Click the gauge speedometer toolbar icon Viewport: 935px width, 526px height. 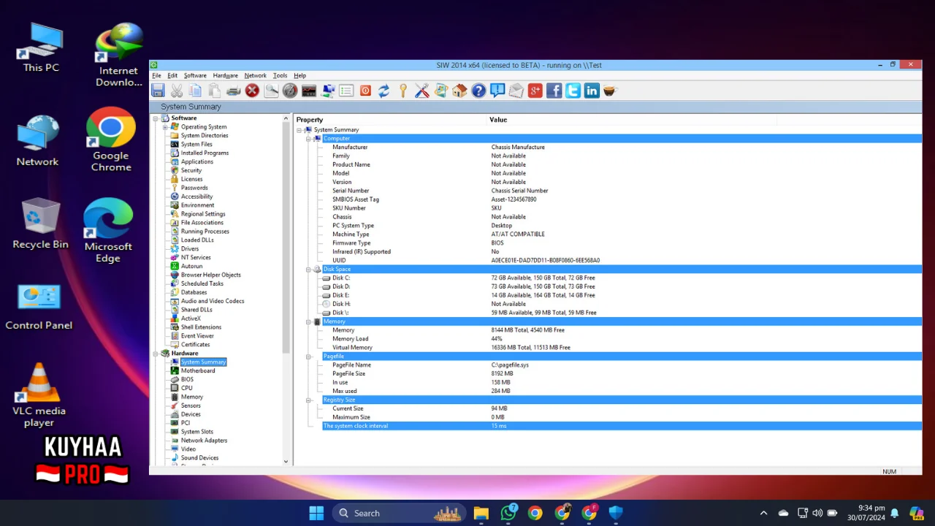point(290,91)
